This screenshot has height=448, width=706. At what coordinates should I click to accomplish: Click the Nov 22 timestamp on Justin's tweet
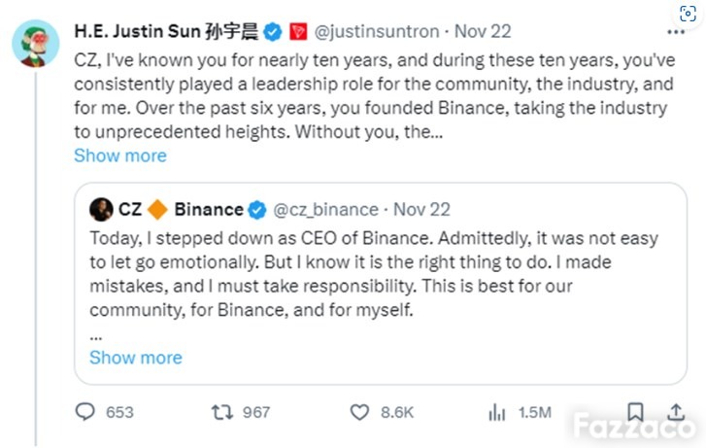pos(483,31)
